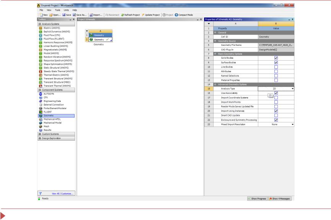331x220 pixels.
Task: Expand Custom Systems toolbox section
Action: 40,134
